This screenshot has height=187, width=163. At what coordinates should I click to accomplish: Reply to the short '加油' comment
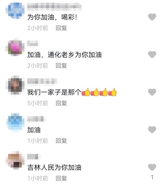click(x=61, y=141)
